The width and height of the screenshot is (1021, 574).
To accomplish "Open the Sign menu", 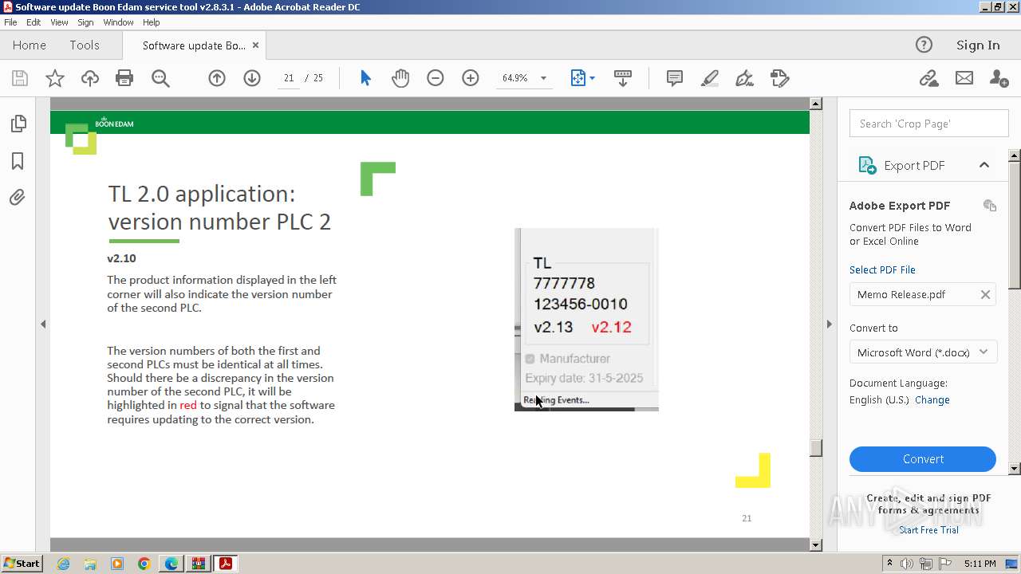I will (x=85, y=22).
